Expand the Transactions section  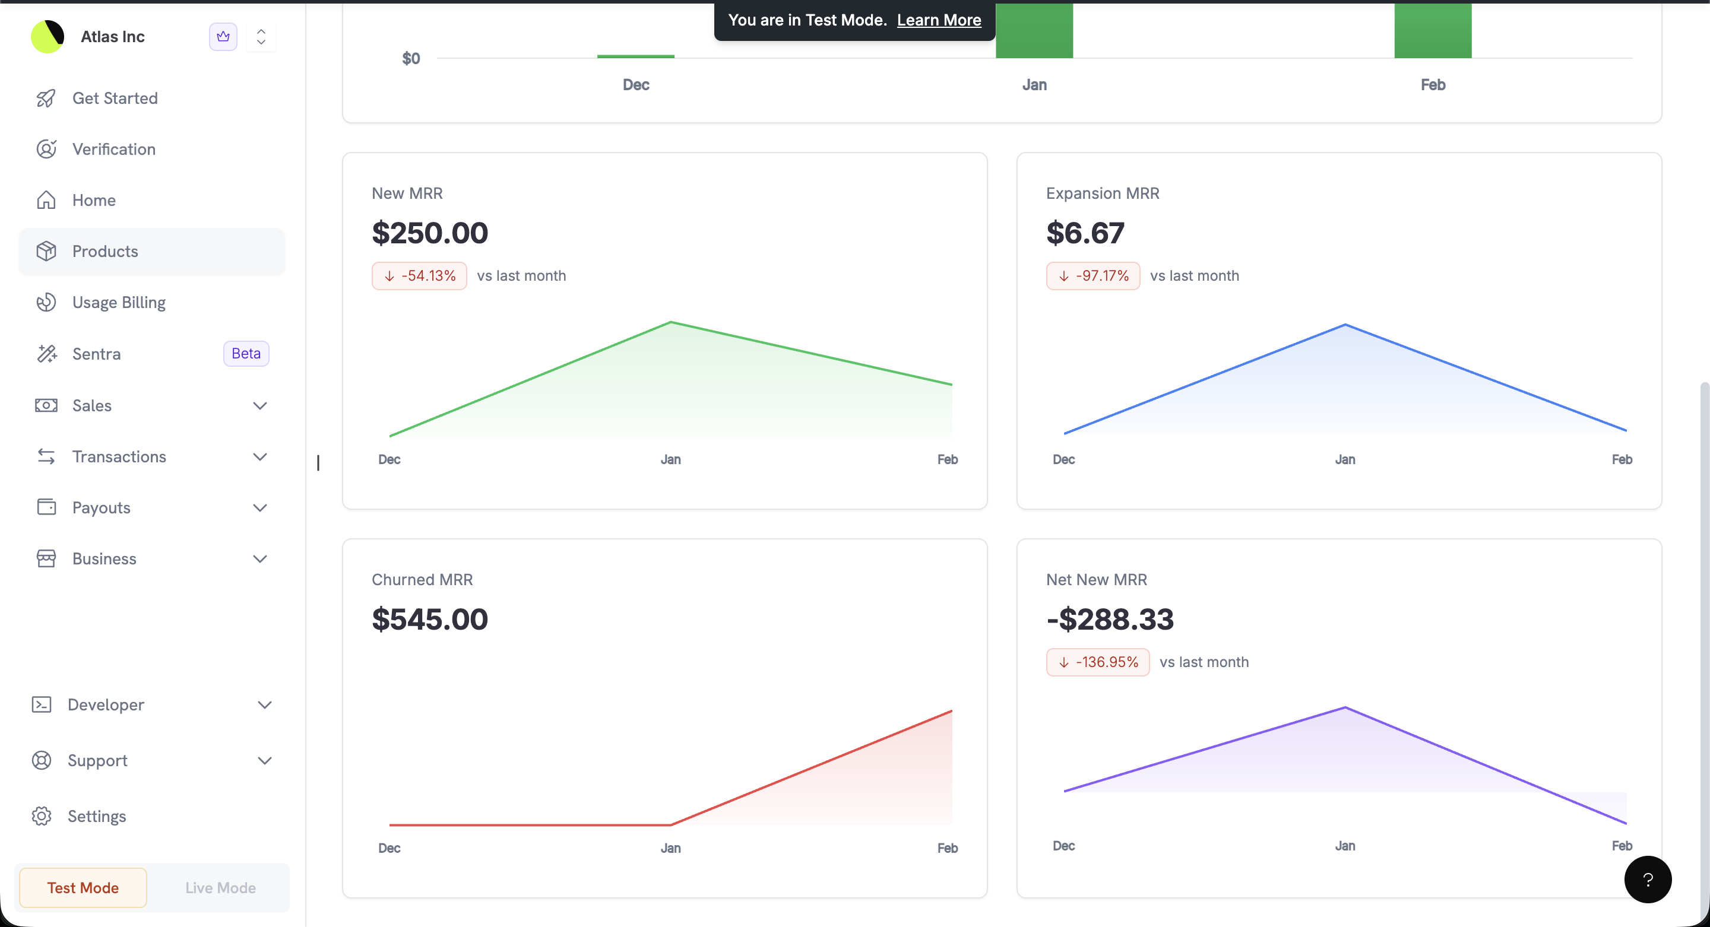coord(259,456)
